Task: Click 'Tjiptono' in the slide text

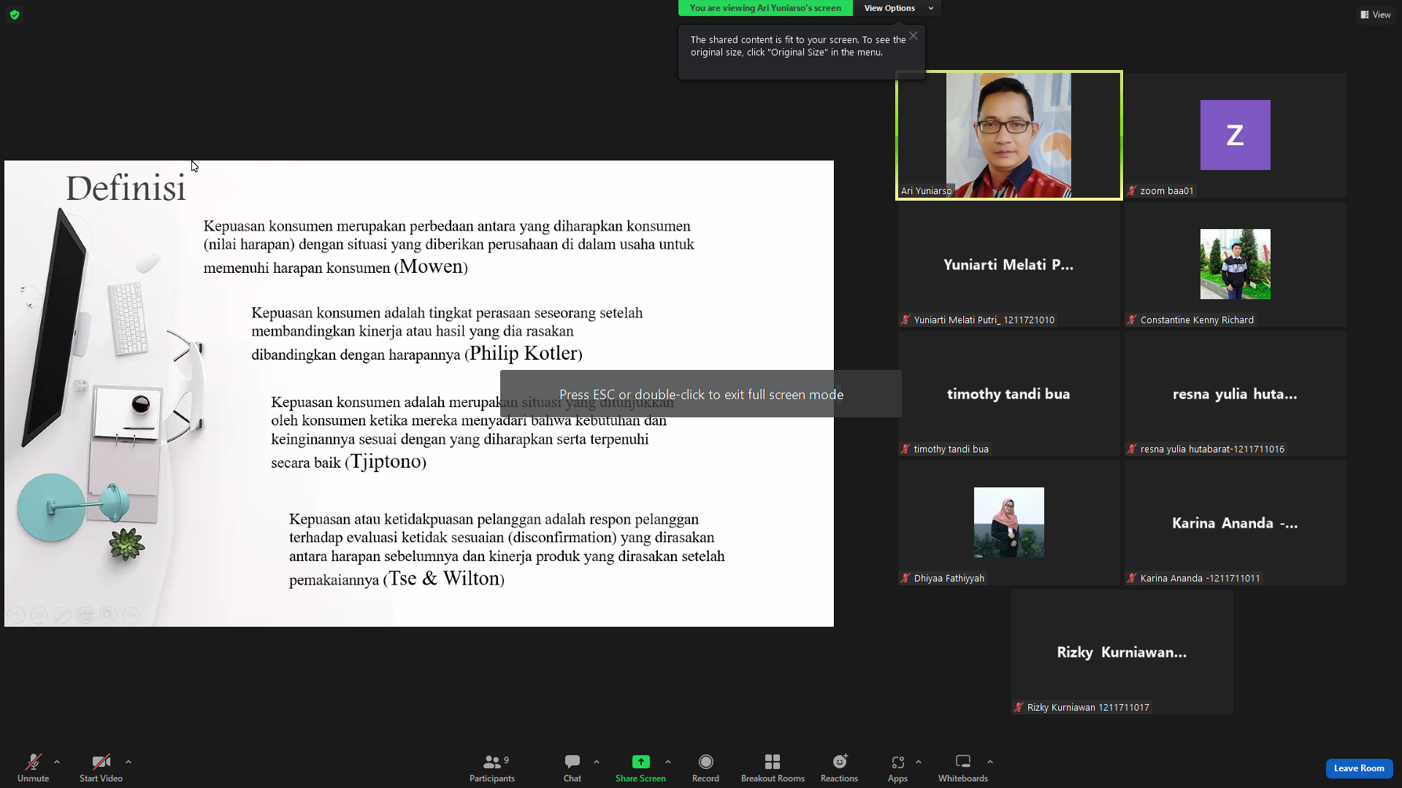Action: click(386, 461)
